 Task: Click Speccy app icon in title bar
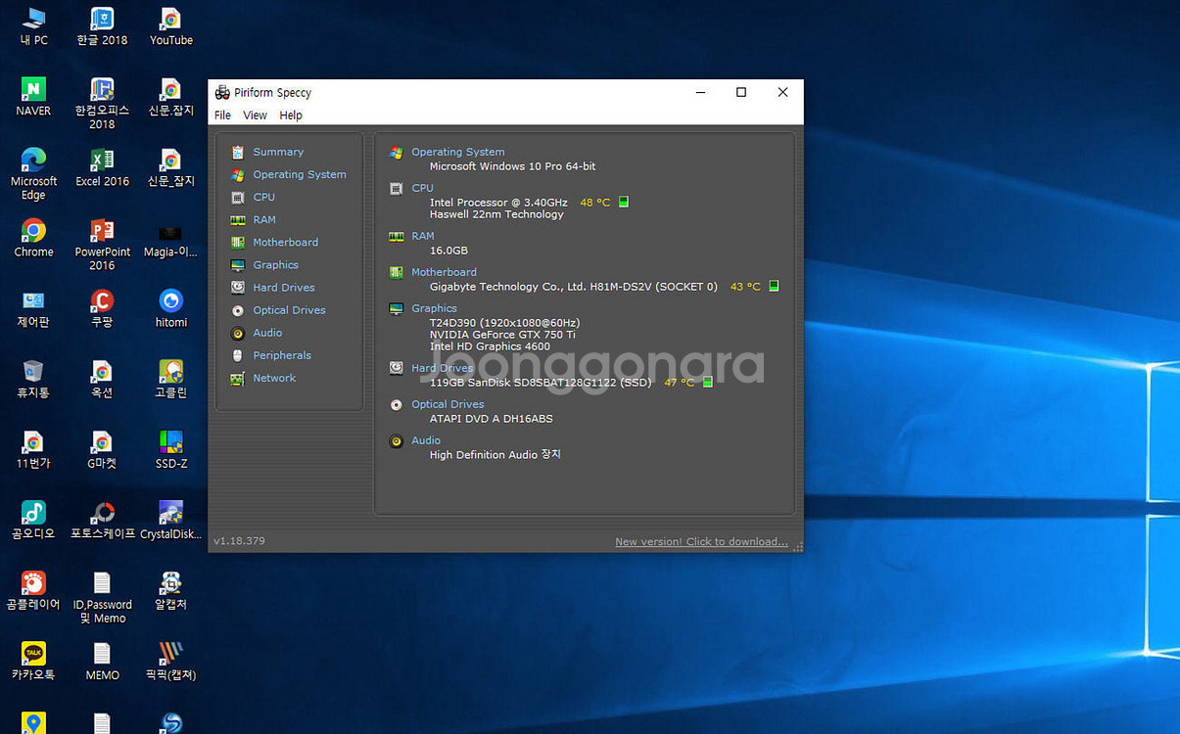[222, 92]
